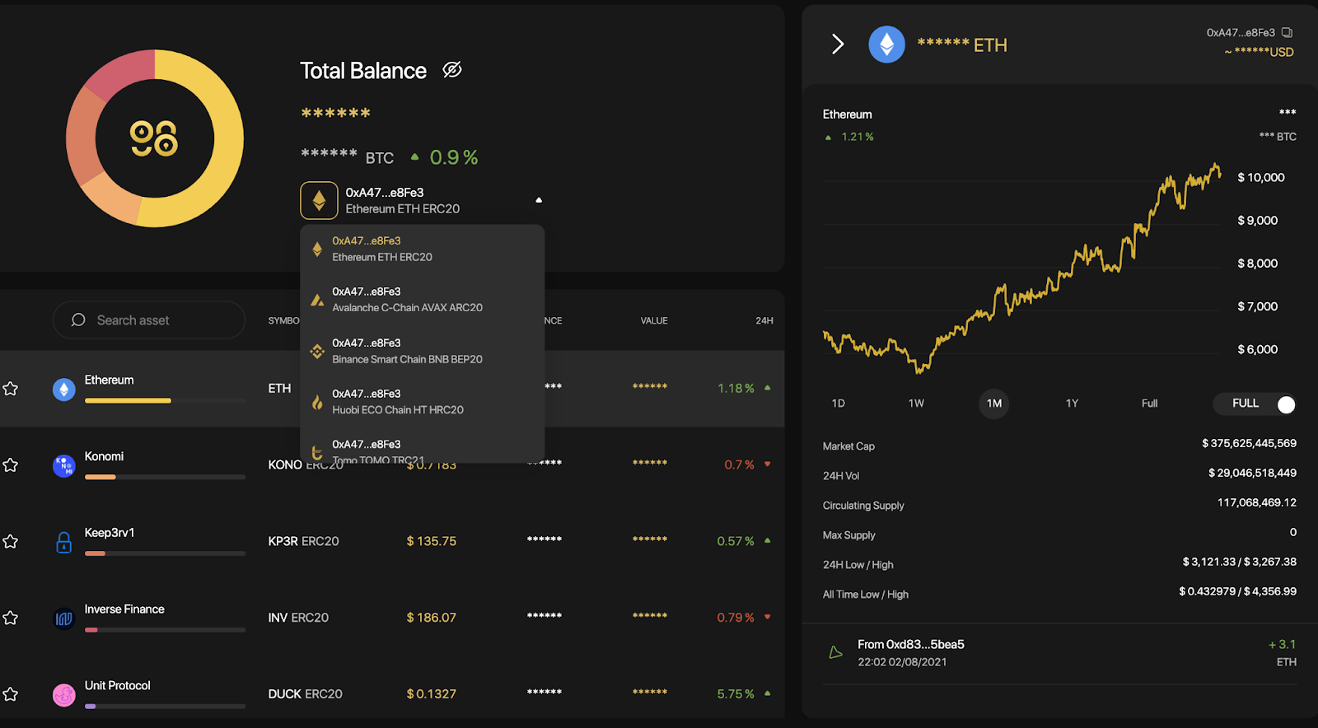Screen dimensions: 1318x728
Task: Click the Avalanche logo in wallet dropdown
Action: point(317,300)
